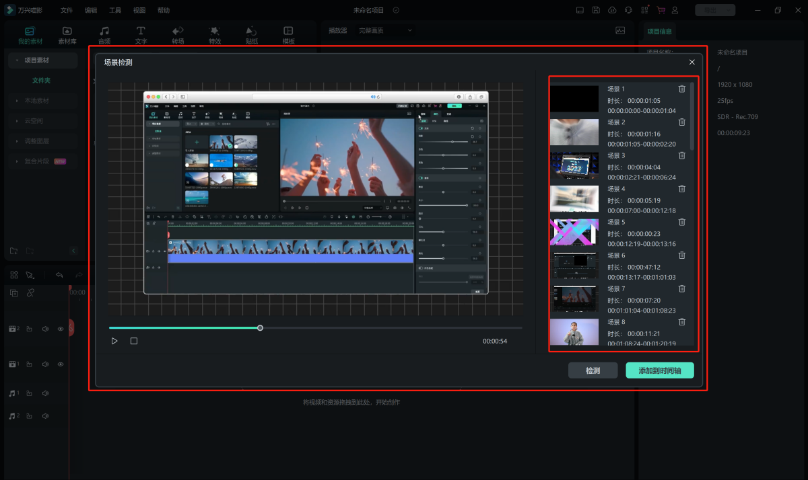The image size is (808, 480).
Task: Open the shopping cart icon in title bar
Action: tap(660, 10)
